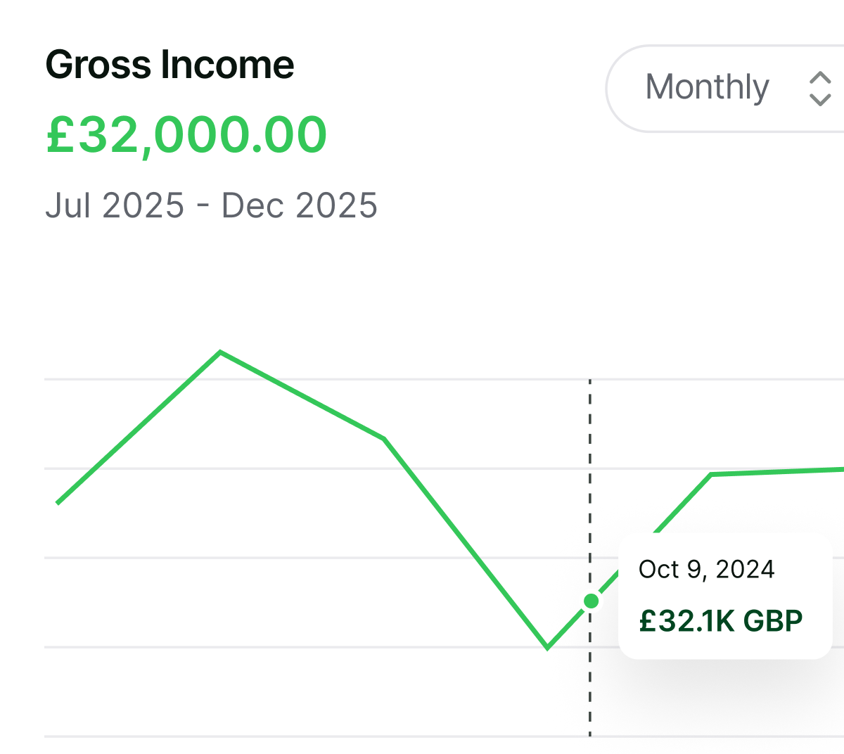Click the white tooltip card background
The width and height of the screenshot is (844, 754).
pos(725,596)
